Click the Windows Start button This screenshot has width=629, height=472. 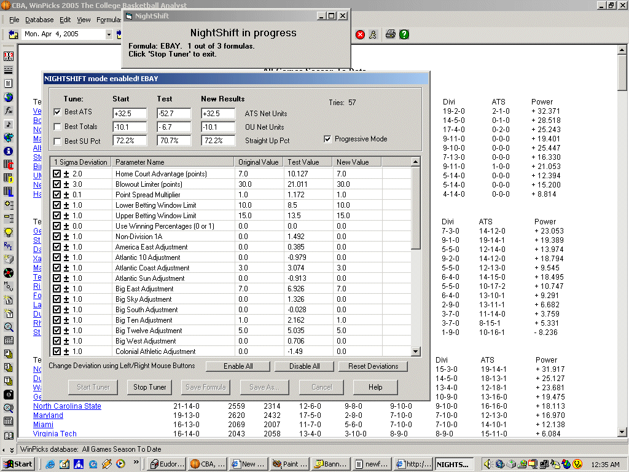point(18,464)
